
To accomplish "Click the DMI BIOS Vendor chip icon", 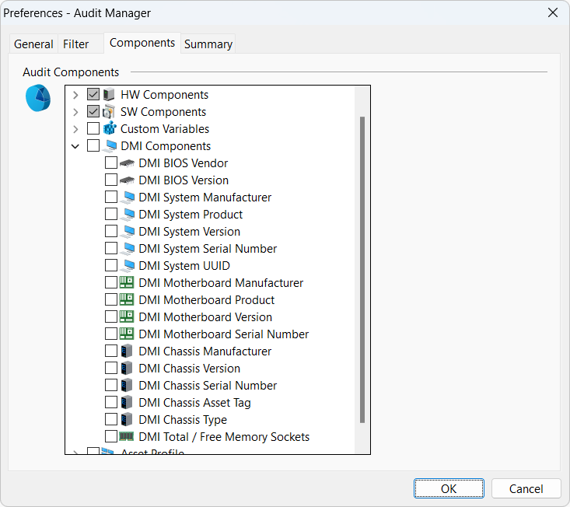I will pyautogui.click(x=127, y=163).
